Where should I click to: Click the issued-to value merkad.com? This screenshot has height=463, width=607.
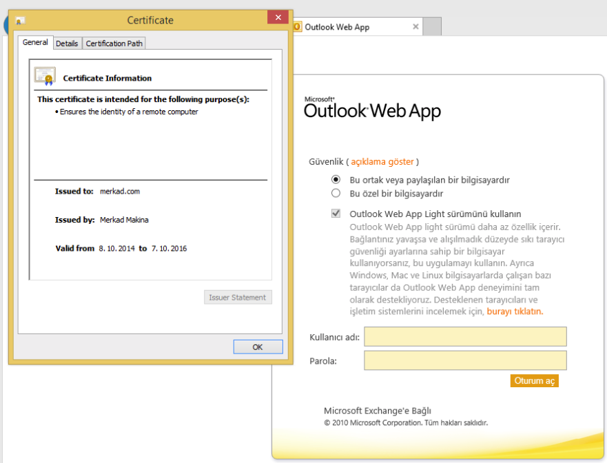tap(120, 192)
